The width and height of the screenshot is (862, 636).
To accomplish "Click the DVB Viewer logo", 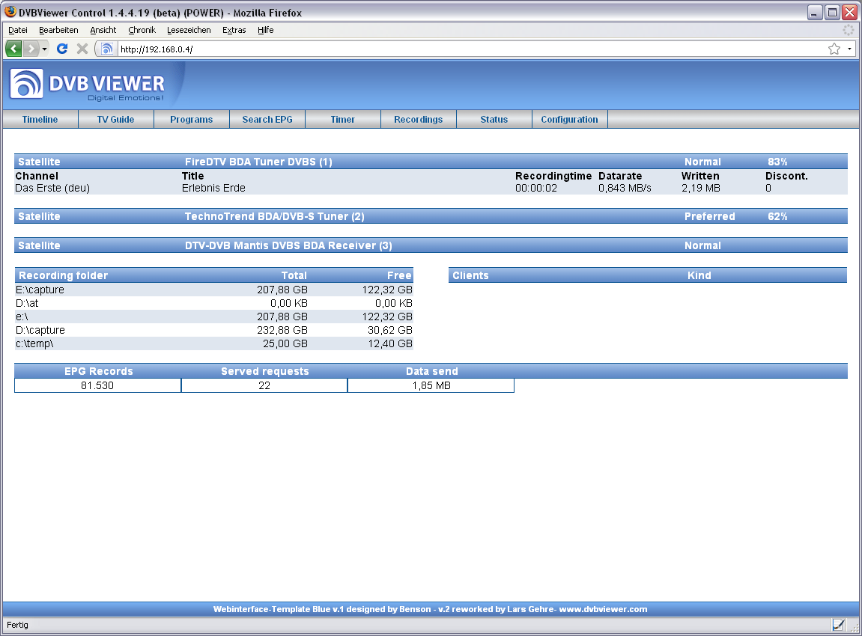I will (x=87, y=85).
